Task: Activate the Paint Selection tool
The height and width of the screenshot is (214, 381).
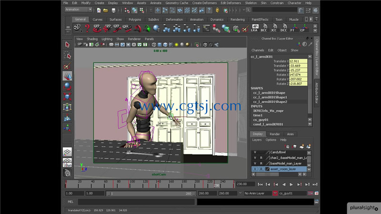Action: pos(67,66)
